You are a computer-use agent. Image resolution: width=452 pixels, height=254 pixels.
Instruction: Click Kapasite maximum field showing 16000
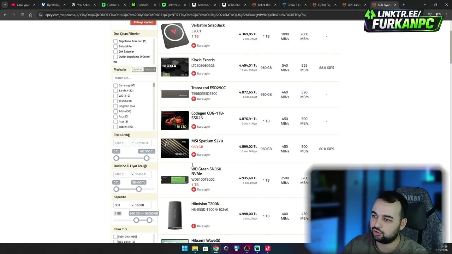pyautogui.click(x=143, y=205)
